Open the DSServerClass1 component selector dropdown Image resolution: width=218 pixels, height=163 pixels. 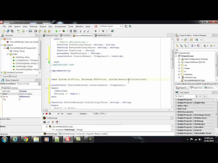point(40,84)
